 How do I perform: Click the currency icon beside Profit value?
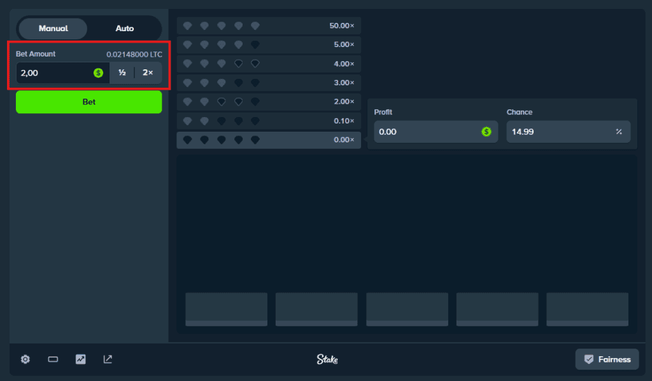(487, 132)
